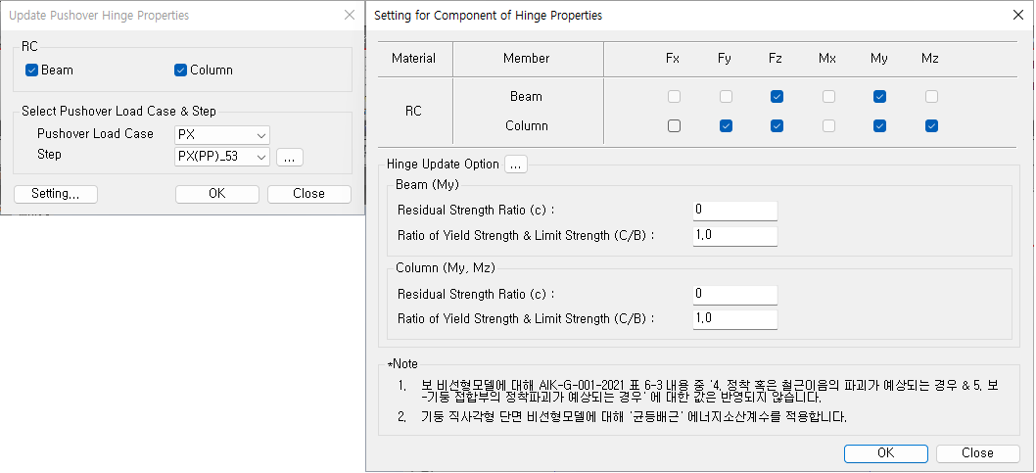This screenshot has height=473, width=1036.
Task: Uncheck Column Fz checkbox
Action: [x=777, y=125]
